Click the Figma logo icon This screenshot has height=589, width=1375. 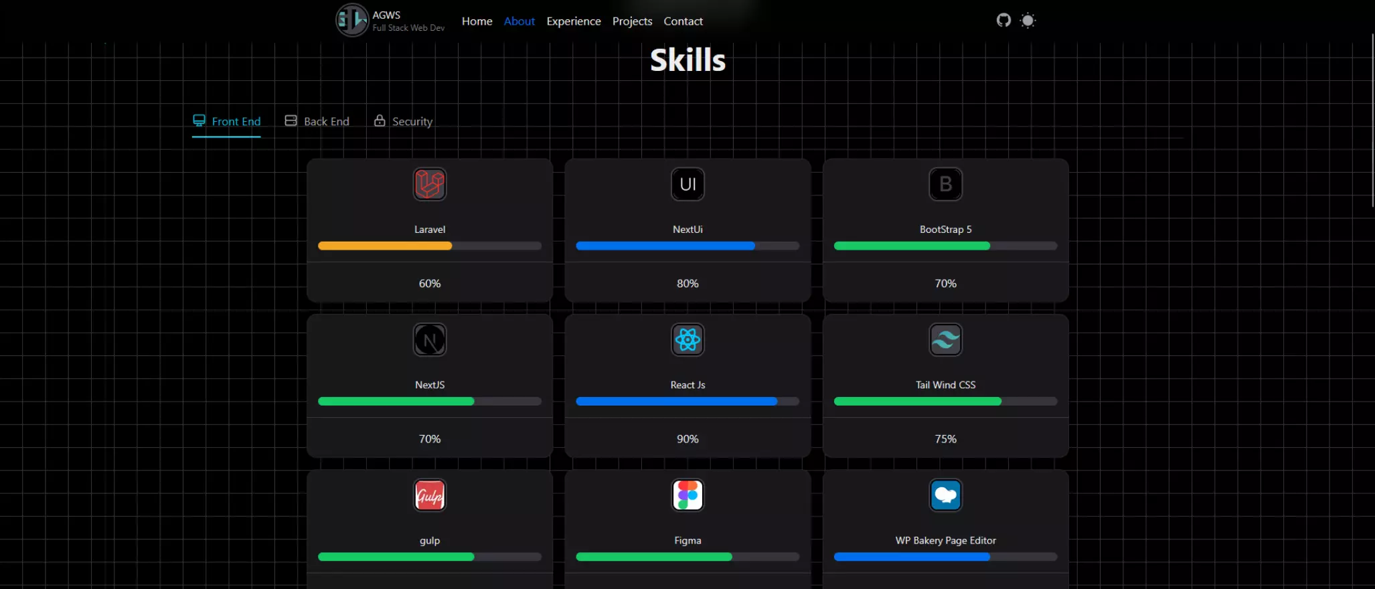pyautogui.click(x=687, y=495)
